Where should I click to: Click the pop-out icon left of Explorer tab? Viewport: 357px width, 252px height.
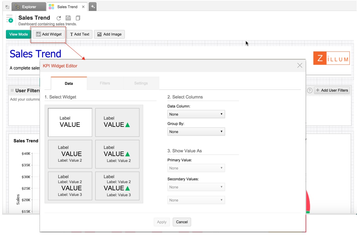7,7
